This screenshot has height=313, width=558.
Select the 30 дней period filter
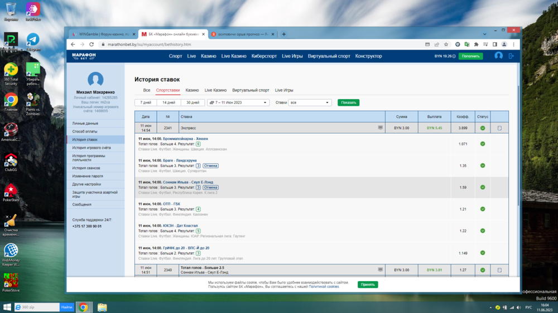click(x=192, y=102)
